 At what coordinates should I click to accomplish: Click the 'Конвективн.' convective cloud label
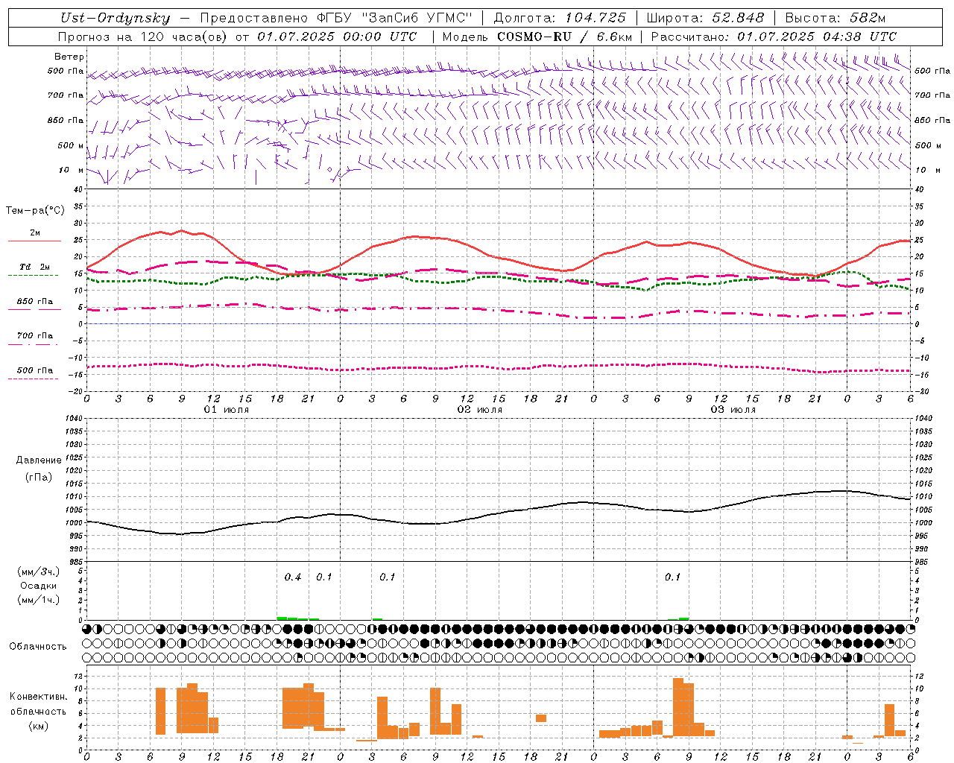click(x=39, y=697)
